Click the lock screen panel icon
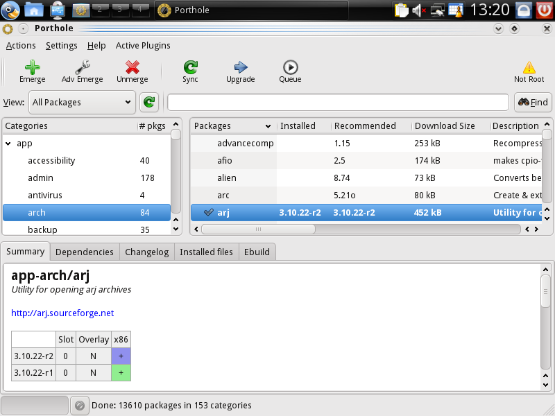Image resolution: width=555 pixels, height=416 pixels. pyautogui.click(x=524, y=10)
